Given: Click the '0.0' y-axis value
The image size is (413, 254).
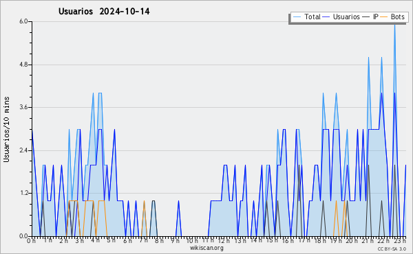Looking at the screenshot, I should 23,236.
